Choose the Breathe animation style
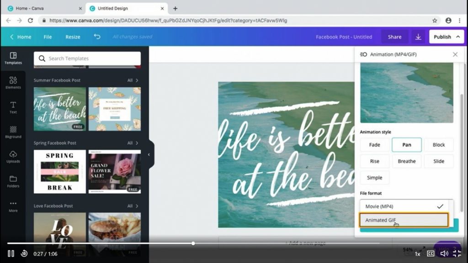This screenshot has height=263, width=468. [406, 161]
